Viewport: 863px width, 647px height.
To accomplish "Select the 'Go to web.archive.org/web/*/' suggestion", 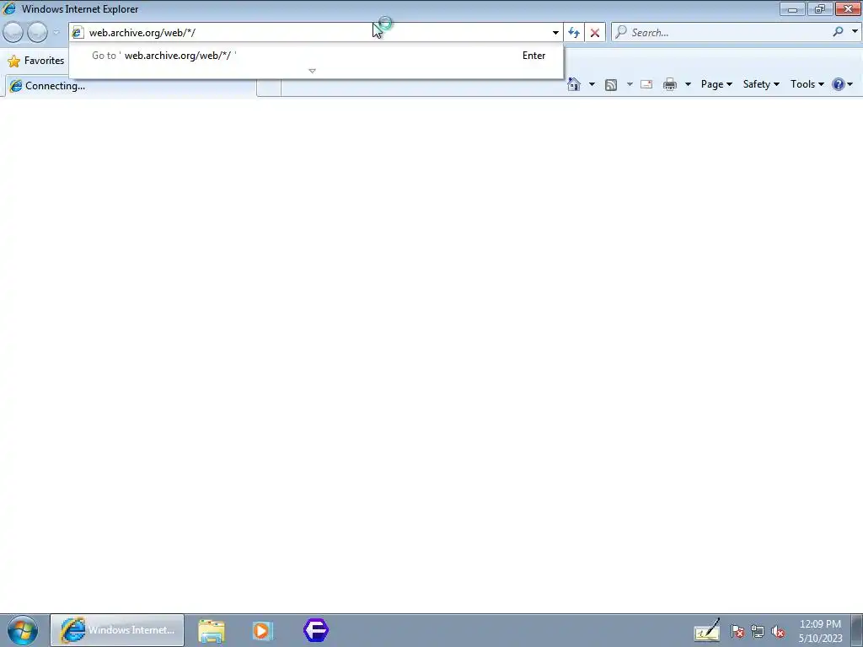I will tap(318, 56).
